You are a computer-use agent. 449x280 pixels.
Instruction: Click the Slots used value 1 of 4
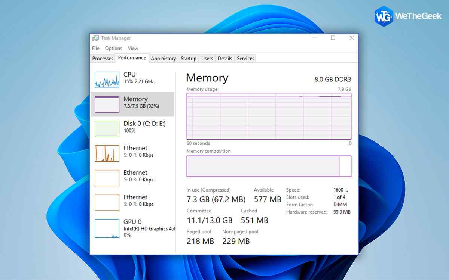coord(339,197)
